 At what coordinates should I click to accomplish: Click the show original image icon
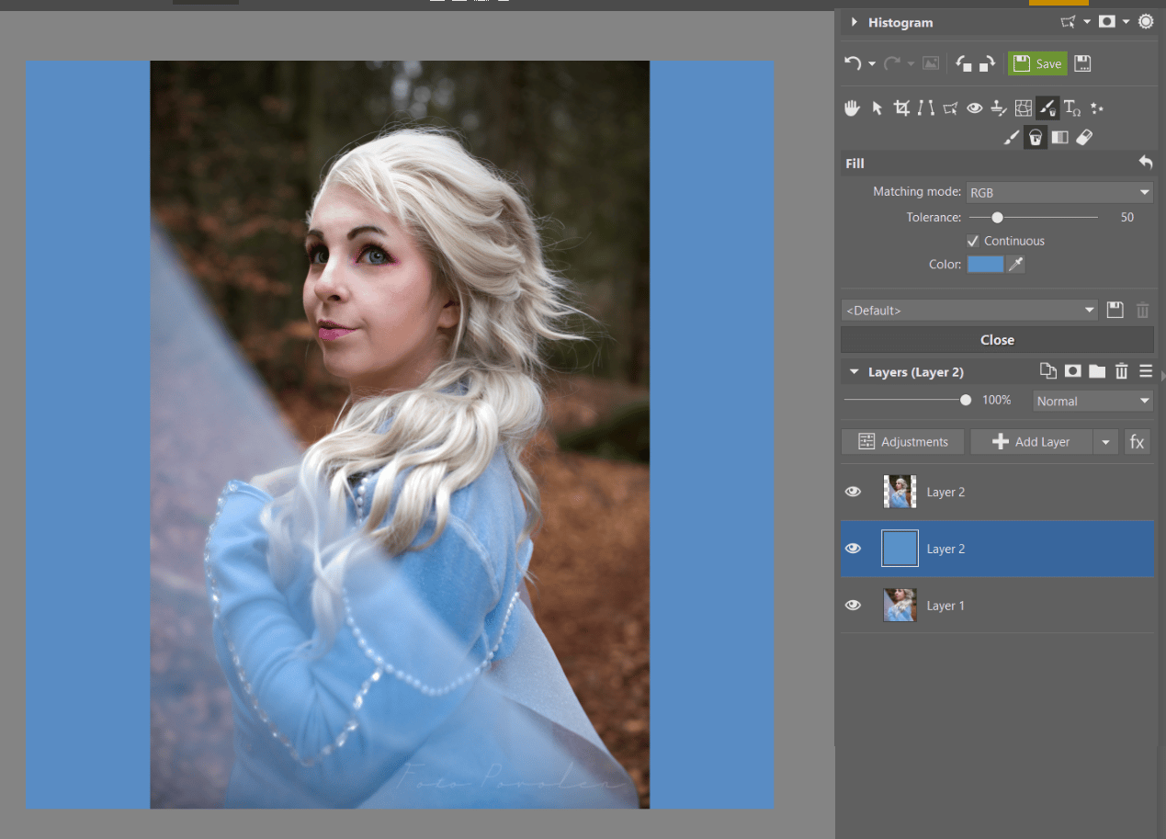931,63
